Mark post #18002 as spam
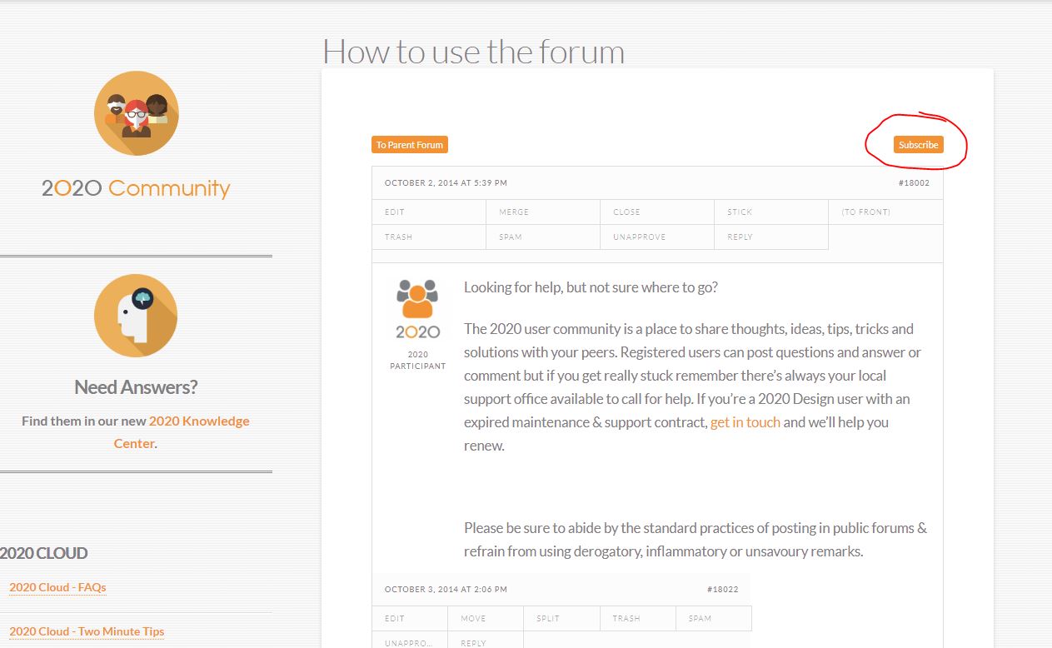The width and height of the screenshot is (1052, 648). 511,237
